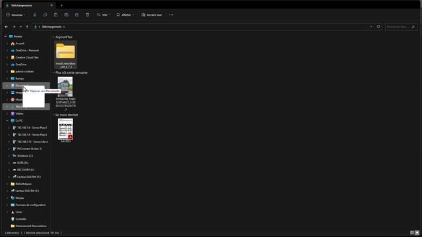Open the Nouveau dropdown menu
This screenshot has height=237, width=422.
(16, 14)
